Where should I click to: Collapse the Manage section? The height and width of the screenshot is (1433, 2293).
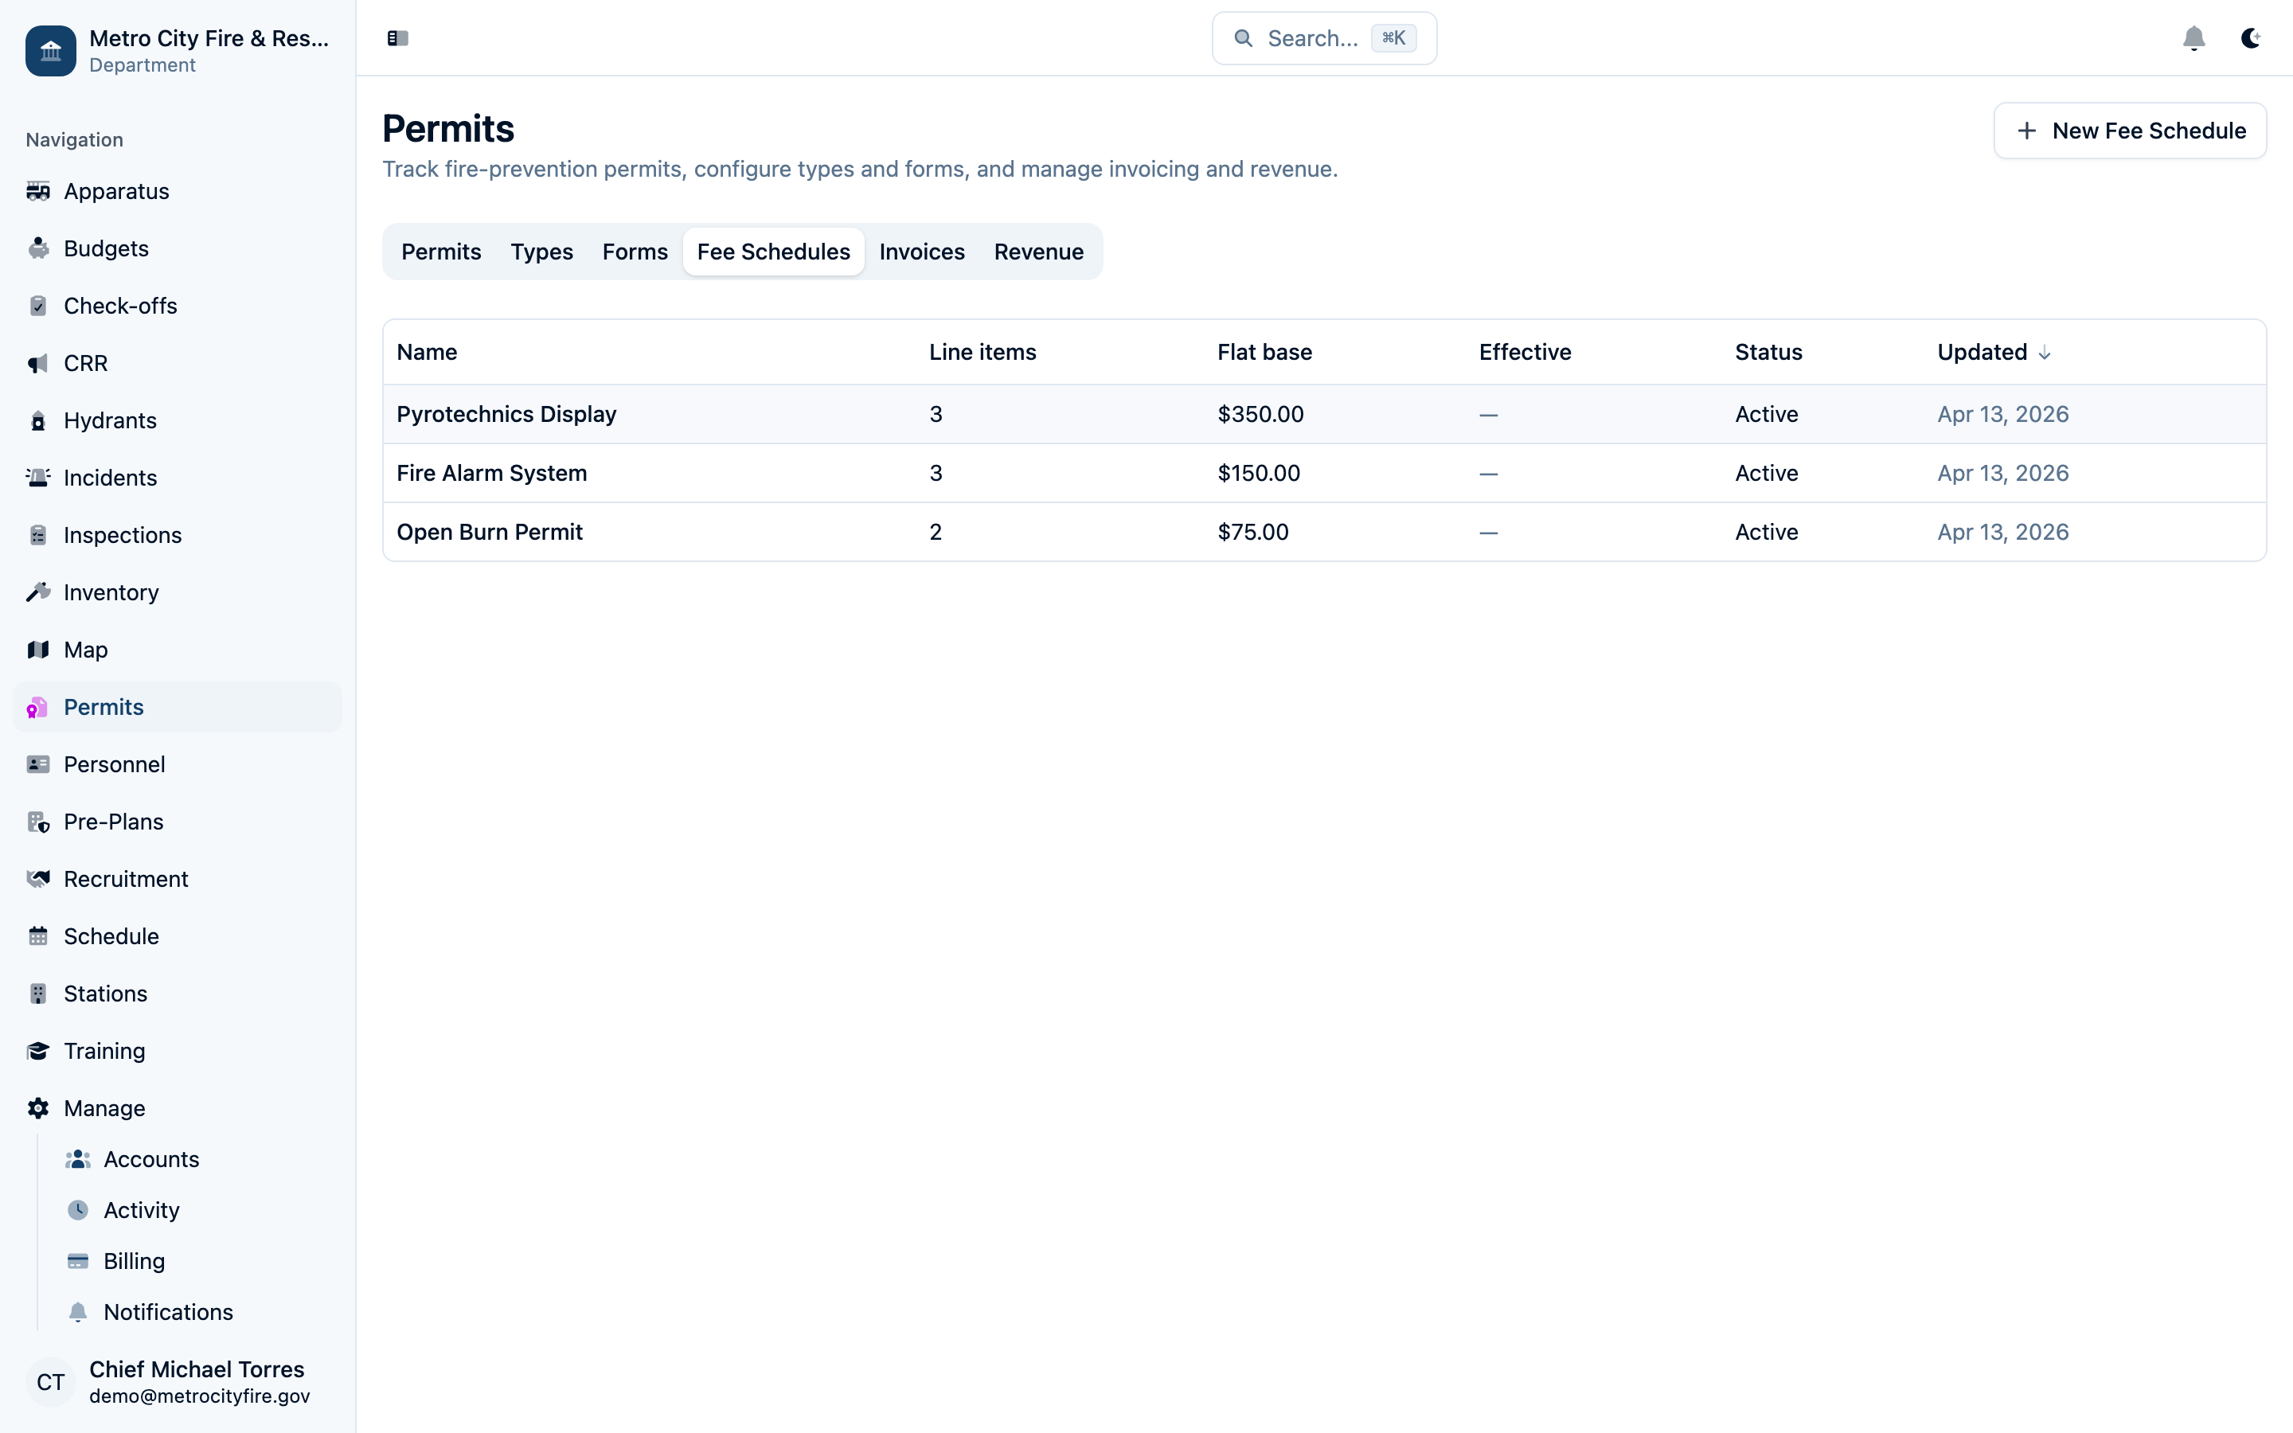(104, 1108)
